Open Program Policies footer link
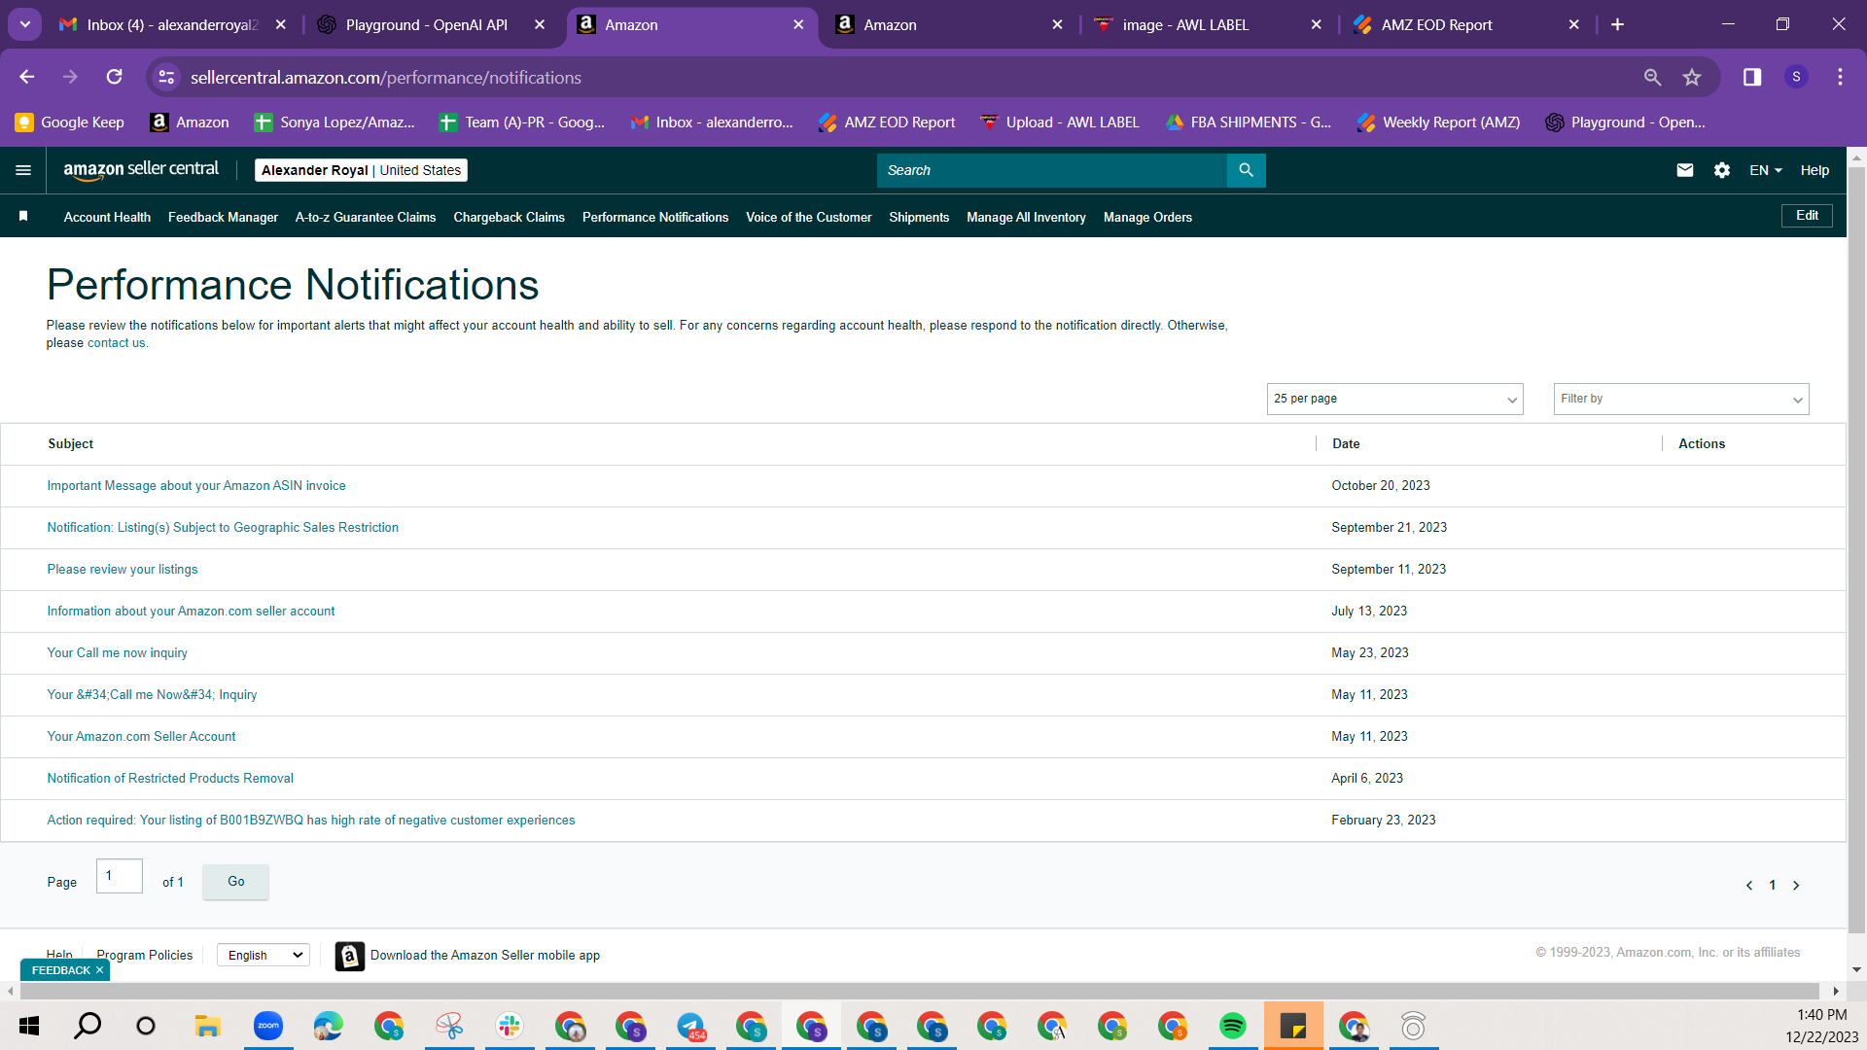 (x=145, y=955)
